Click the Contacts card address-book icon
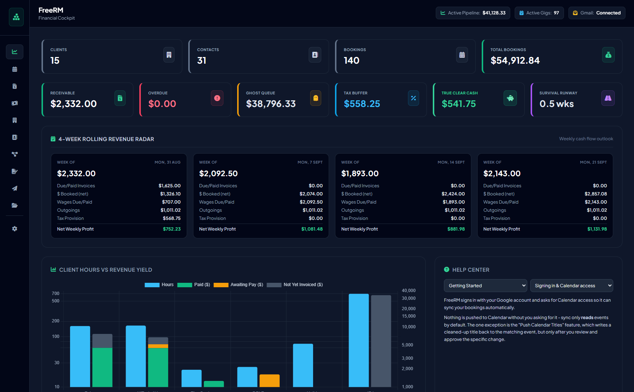The width and height of the screenshot is (634, 392). [315, 55]
